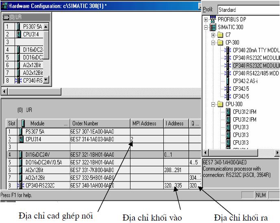The width and height of the screenshot is (280, 223).
Task: Click the AO2x12Bit icon in detail table row 7
Action: coord(21,178)
